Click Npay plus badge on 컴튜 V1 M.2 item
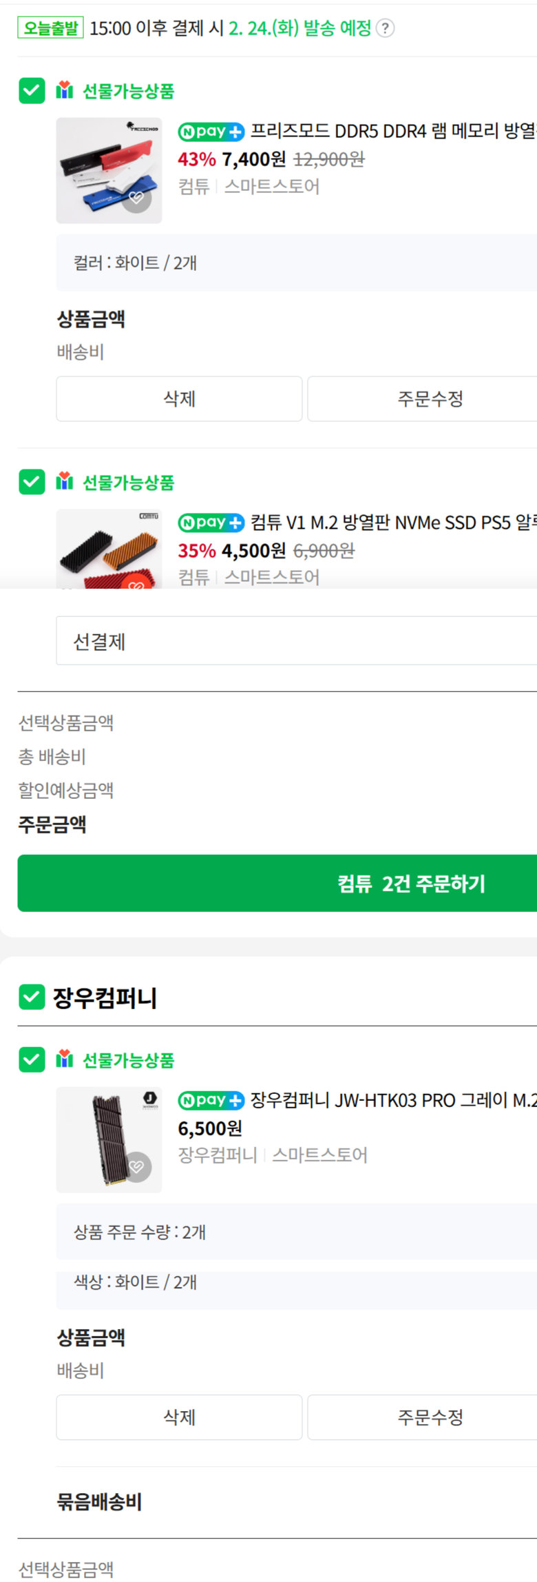 pos(211,523)
